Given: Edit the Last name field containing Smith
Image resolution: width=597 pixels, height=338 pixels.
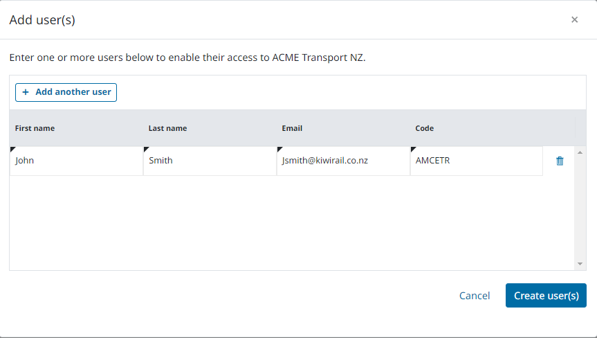Looking at the screenshot, I should point(210,161).
